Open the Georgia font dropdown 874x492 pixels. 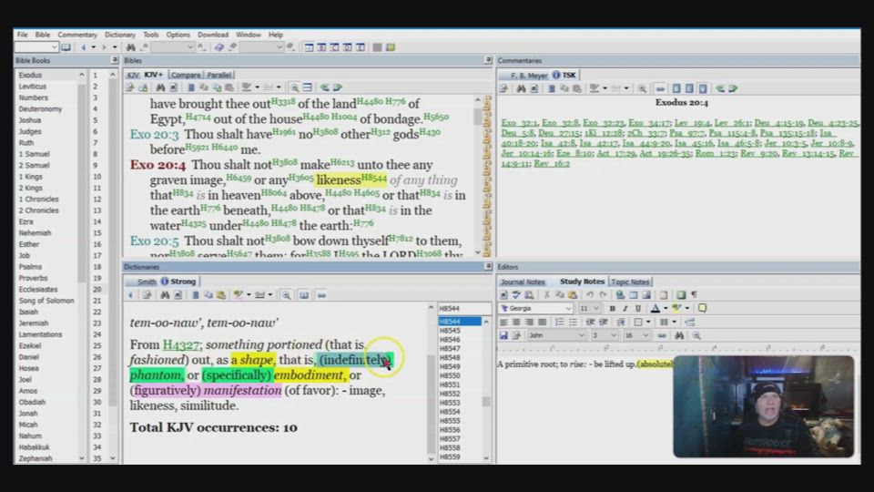coord(568,309)
